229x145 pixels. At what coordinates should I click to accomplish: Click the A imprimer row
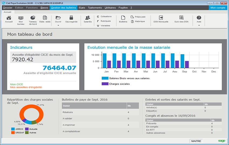coord(100,125)
